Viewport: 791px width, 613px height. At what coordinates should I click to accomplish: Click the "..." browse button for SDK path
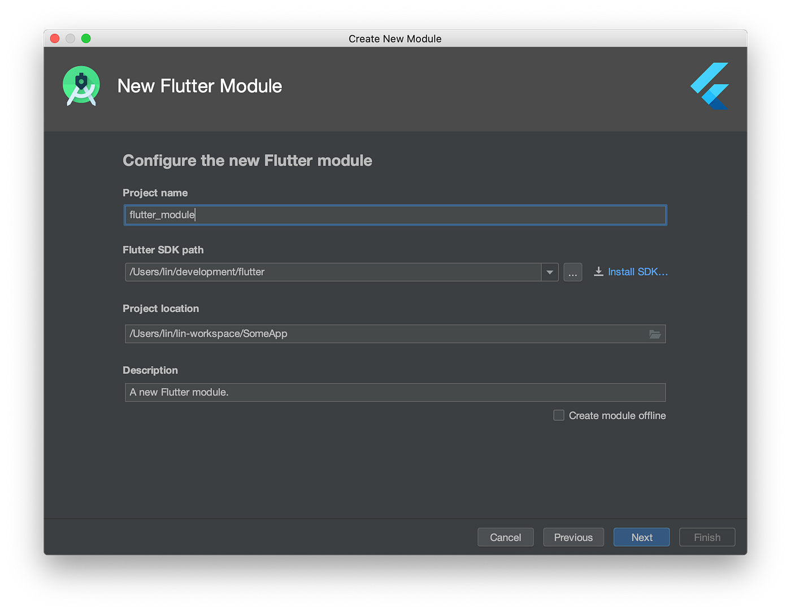pos(572,272)
